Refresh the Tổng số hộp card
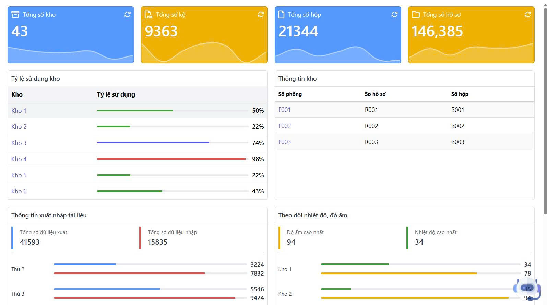 point(394,14)
